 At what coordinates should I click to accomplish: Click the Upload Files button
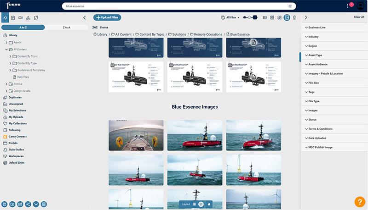tap(107, 17)
